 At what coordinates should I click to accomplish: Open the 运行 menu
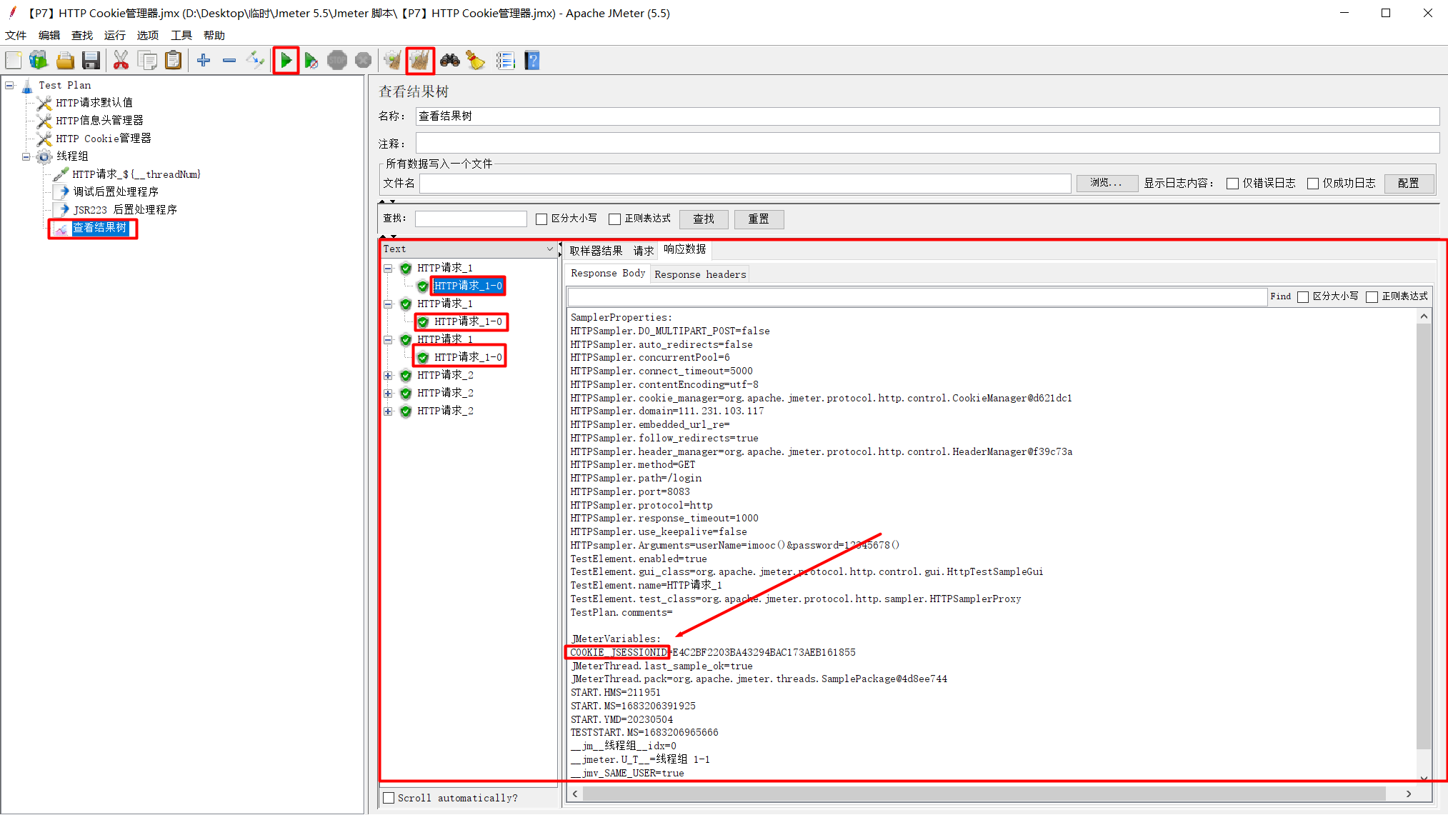(x=114, y=36)
